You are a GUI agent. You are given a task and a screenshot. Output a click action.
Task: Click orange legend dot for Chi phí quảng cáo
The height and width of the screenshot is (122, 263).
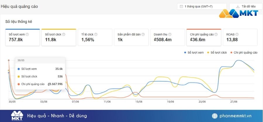point(231,53)
